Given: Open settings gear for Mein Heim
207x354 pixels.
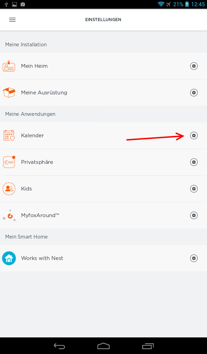Looking at the screenshot, I should 194,66.
